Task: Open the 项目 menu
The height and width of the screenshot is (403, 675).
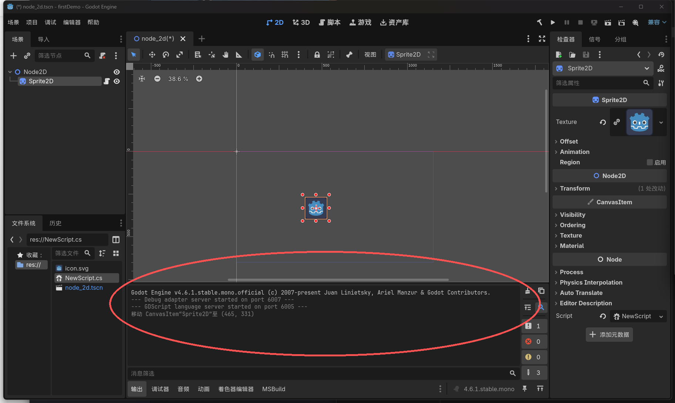Action: tap(32, 23)
